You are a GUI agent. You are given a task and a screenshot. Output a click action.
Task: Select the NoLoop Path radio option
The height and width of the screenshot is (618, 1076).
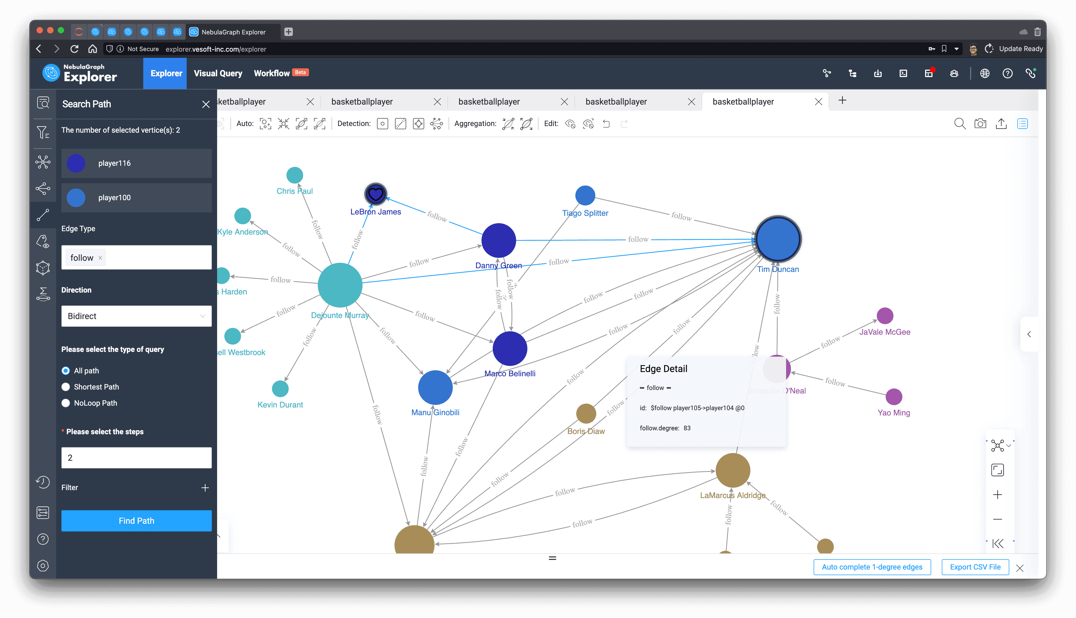click(66, 403)
